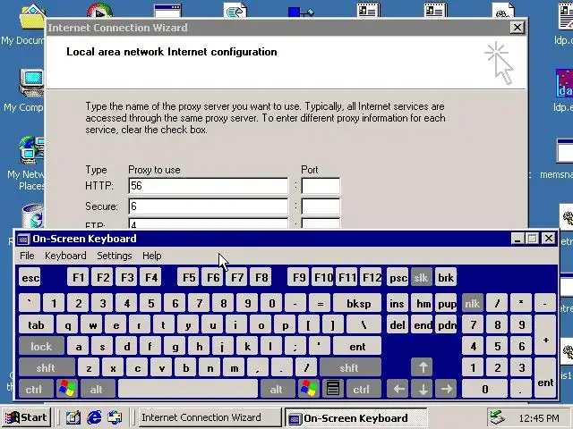Click the del key
This screenshot has width=573, height=429.
[398, 324]
